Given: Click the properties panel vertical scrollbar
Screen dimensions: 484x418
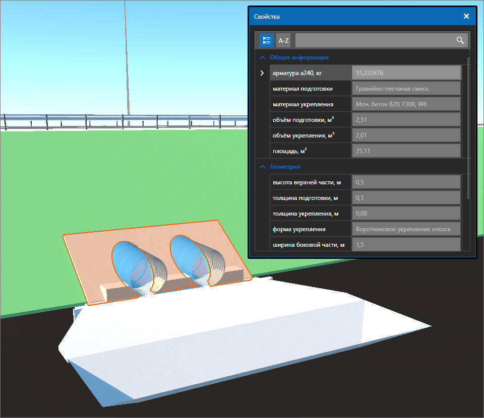Looking at the screenshot, I should point(468,128).
